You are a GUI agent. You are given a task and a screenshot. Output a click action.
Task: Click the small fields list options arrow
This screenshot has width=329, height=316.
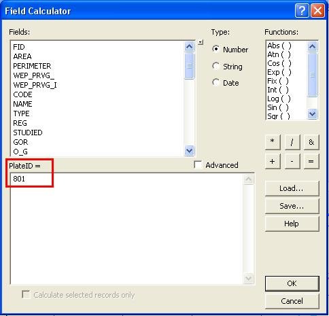click(x=201, y=42)
